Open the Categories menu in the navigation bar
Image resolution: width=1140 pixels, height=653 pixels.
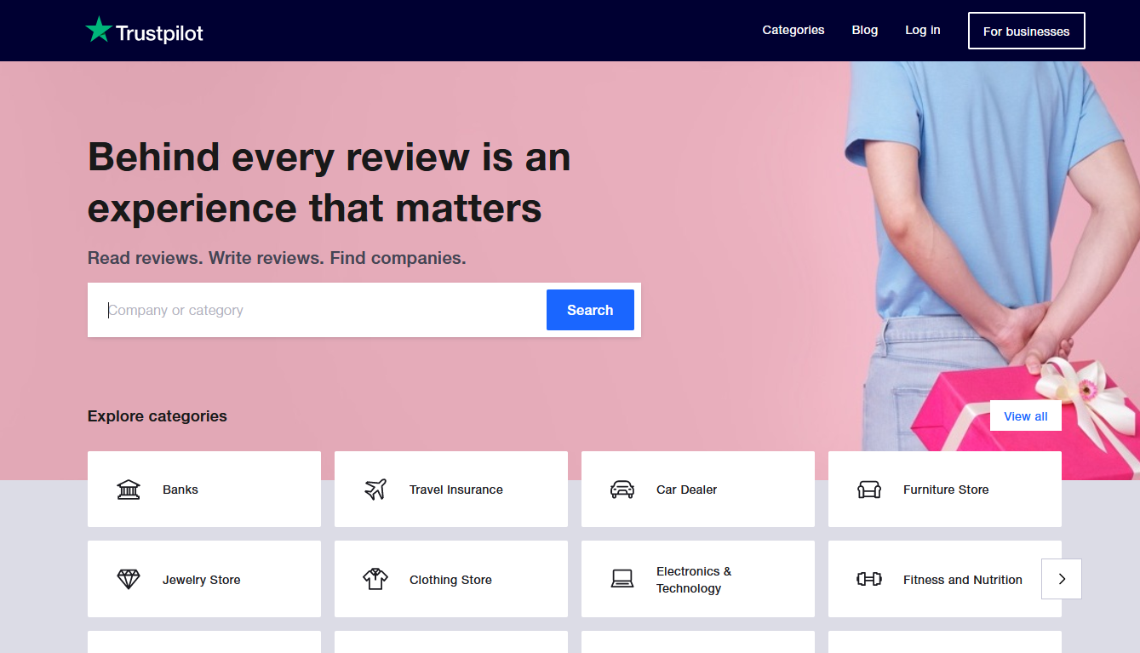793,30
